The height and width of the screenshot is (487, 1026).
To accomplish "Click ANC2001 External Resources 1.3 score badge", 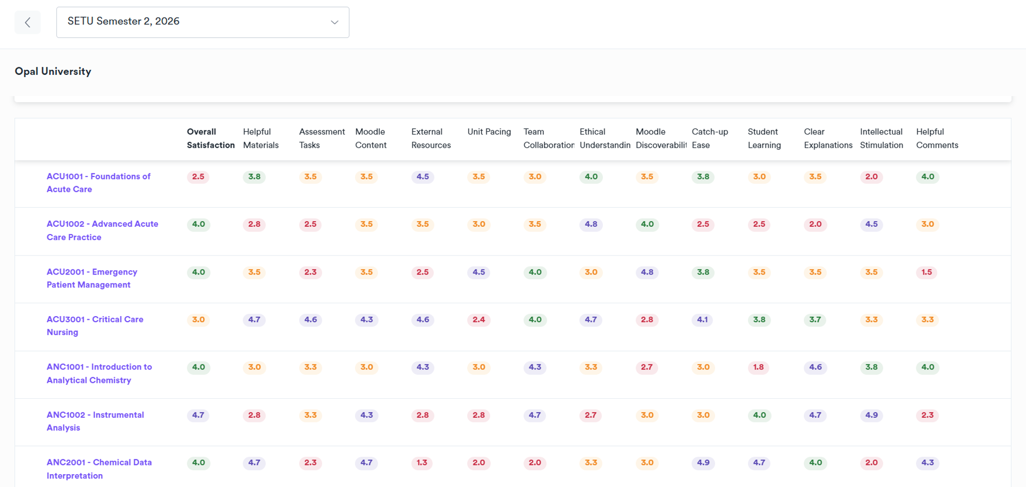I will (422, 462).
